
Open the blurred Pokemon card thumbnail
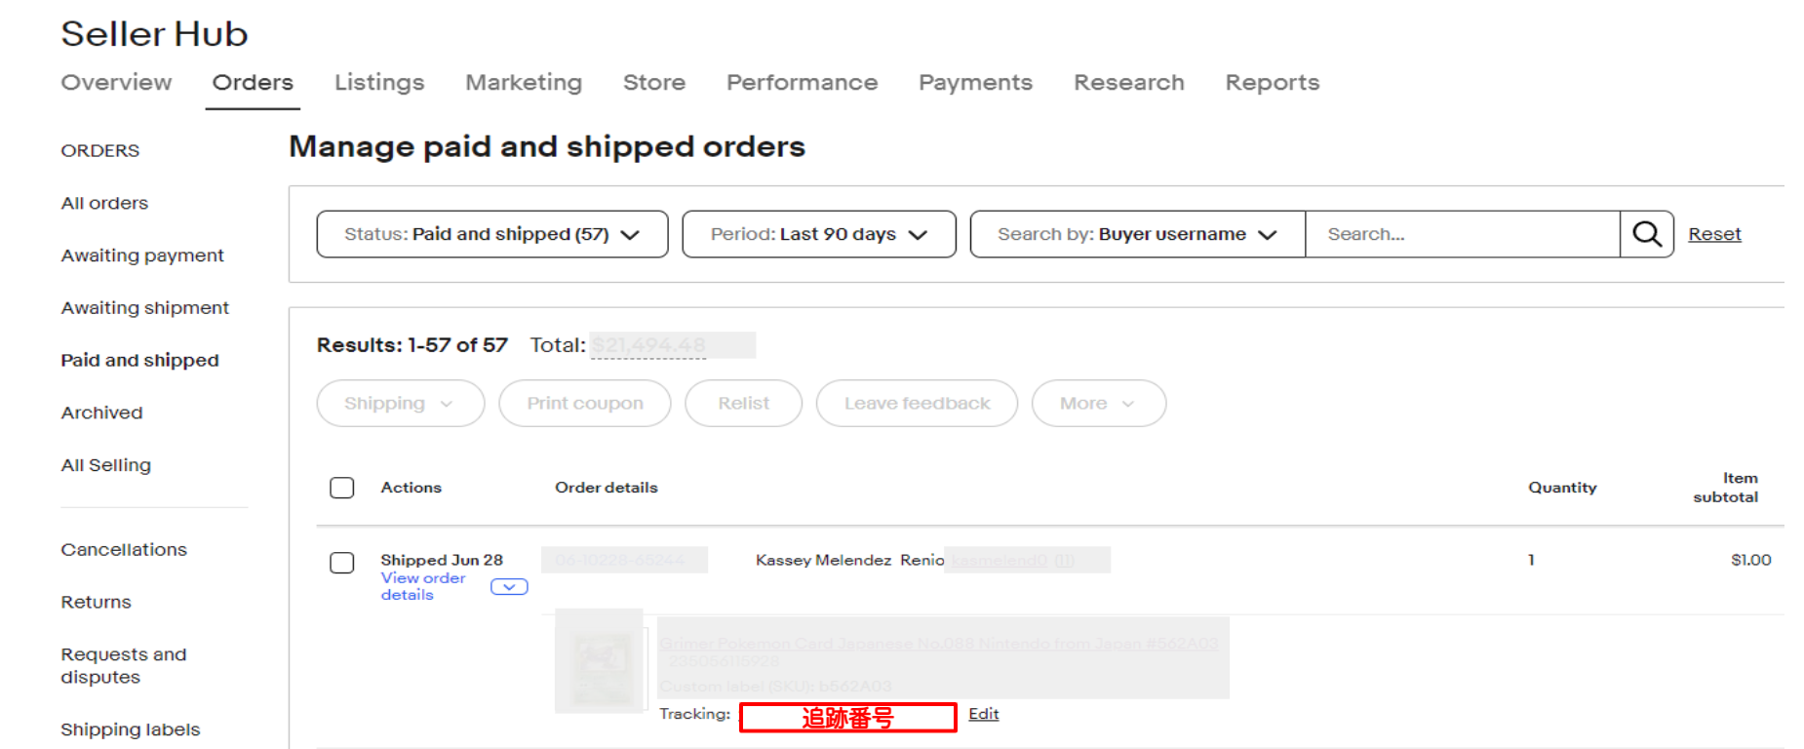pyautogui.click(x=599, y=661)
